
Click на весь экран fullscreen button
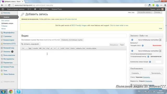[x=91, y=48]
